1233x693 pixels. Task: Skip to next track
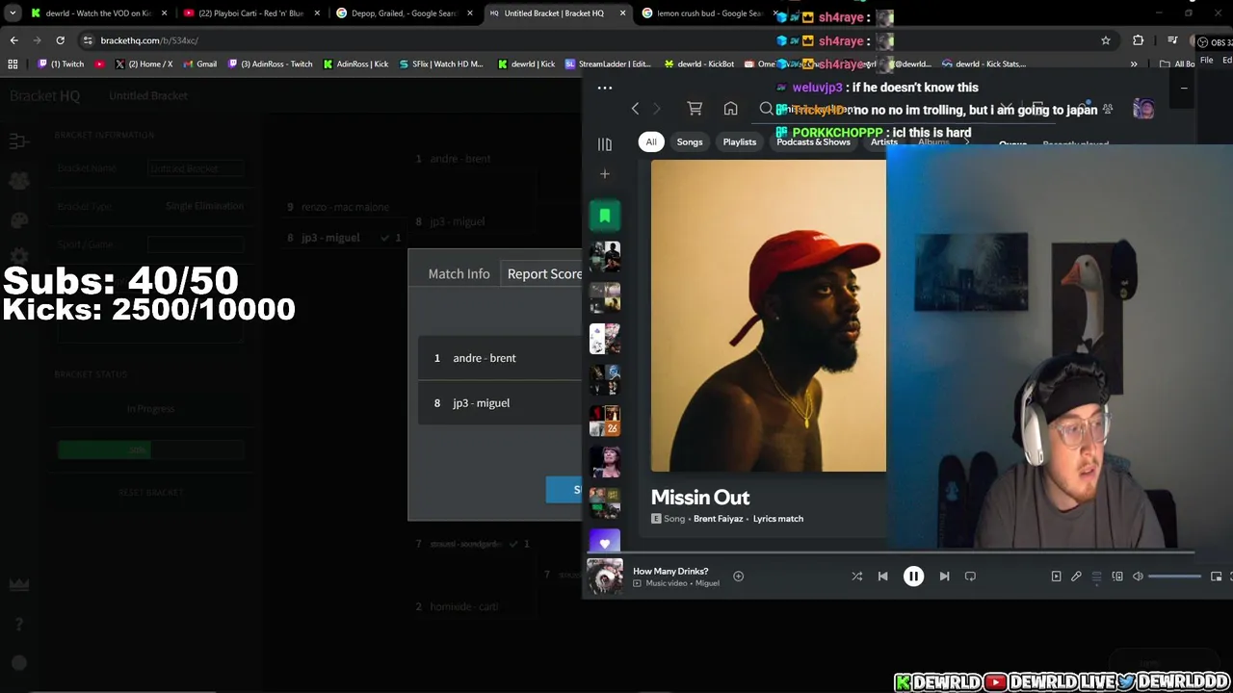(944, 577)
